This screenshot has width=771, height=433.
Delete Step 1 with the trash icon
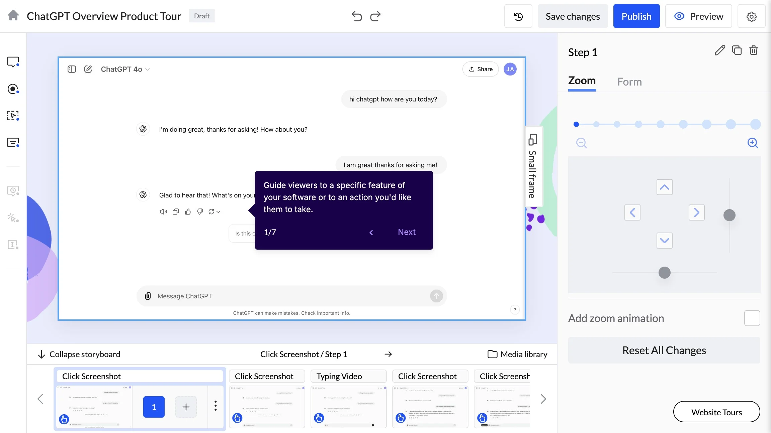pyautogui.click(x=753, y=50)
